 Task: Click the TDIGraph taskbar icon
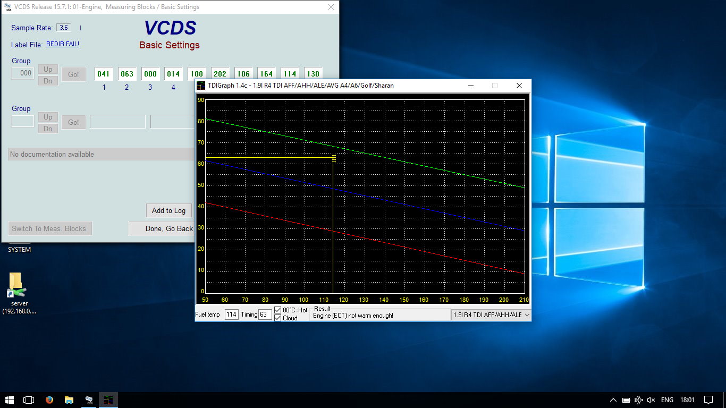(108, 400)
